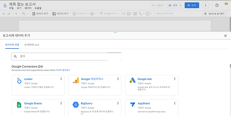Click the report title 제목 없는 보고서
The height and width of the screenshot is (117, 231).
(22, 4)
